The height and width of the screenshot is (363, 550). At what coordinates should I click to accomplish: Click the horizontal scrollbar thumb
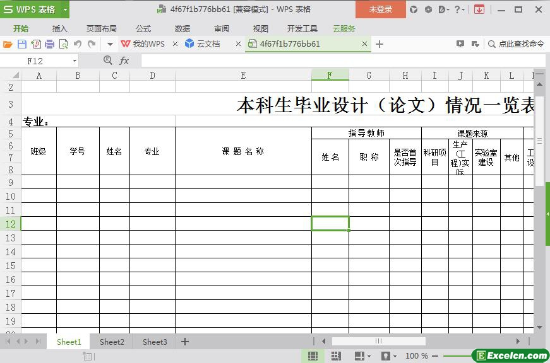click(x=378, y=341)
